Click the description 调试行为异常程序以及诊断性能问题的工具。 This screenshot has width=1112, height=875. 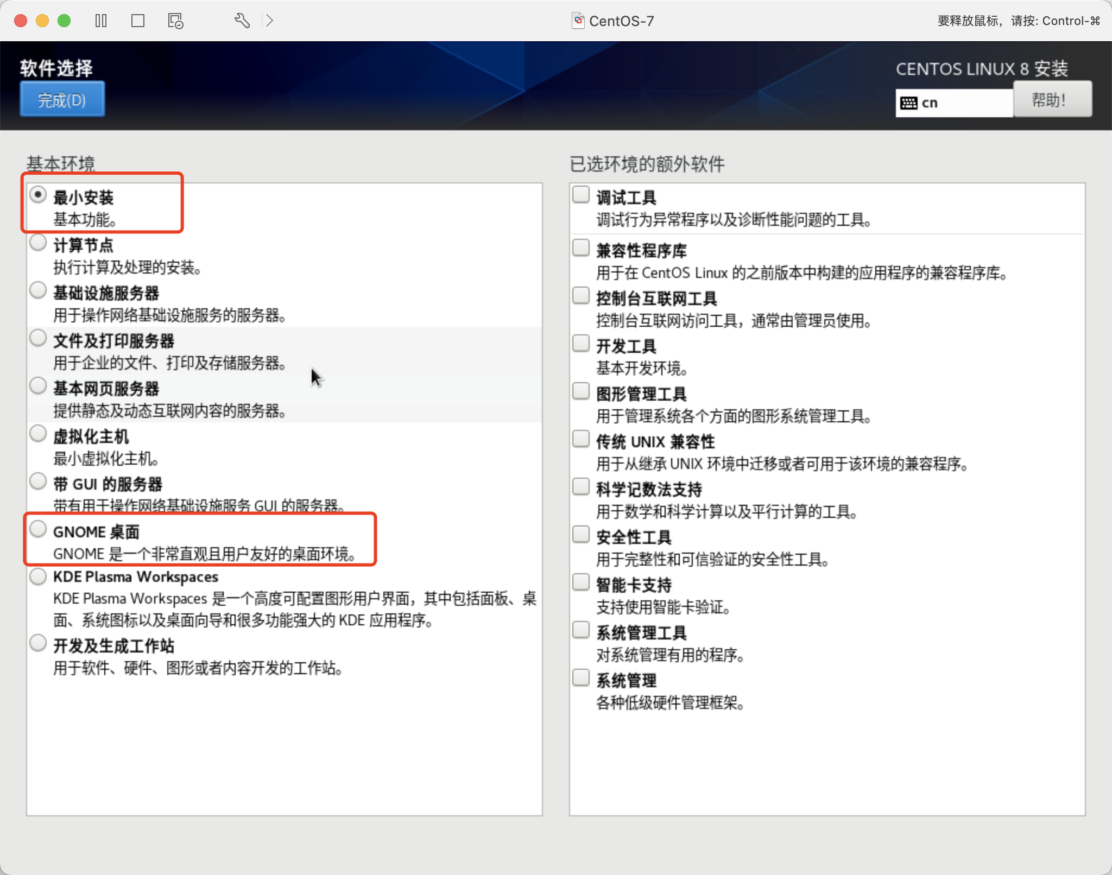coord(734,220)
